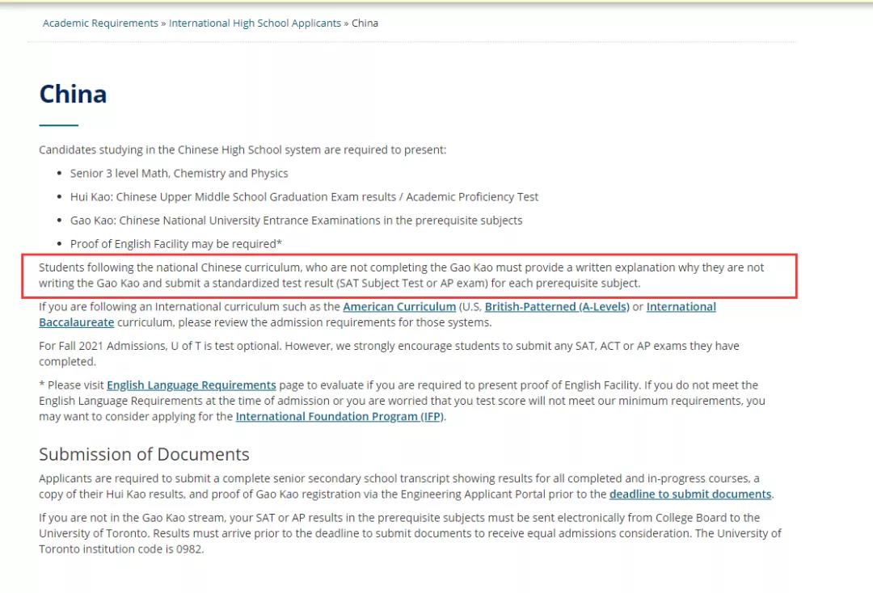Select the 'Senior 3 level Math, Chemistry and Physics' bullet

pos(179,173)
